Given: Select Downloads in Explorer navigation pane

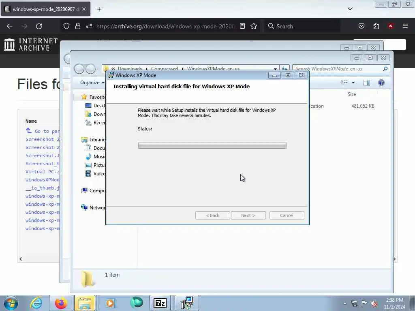Looking at the screenshot, I should click(95, 114).
